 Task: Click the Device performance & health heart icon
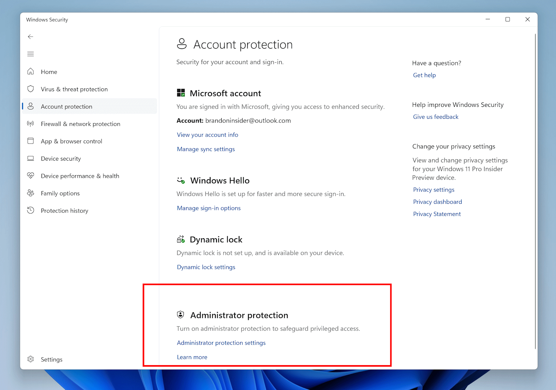31,176
